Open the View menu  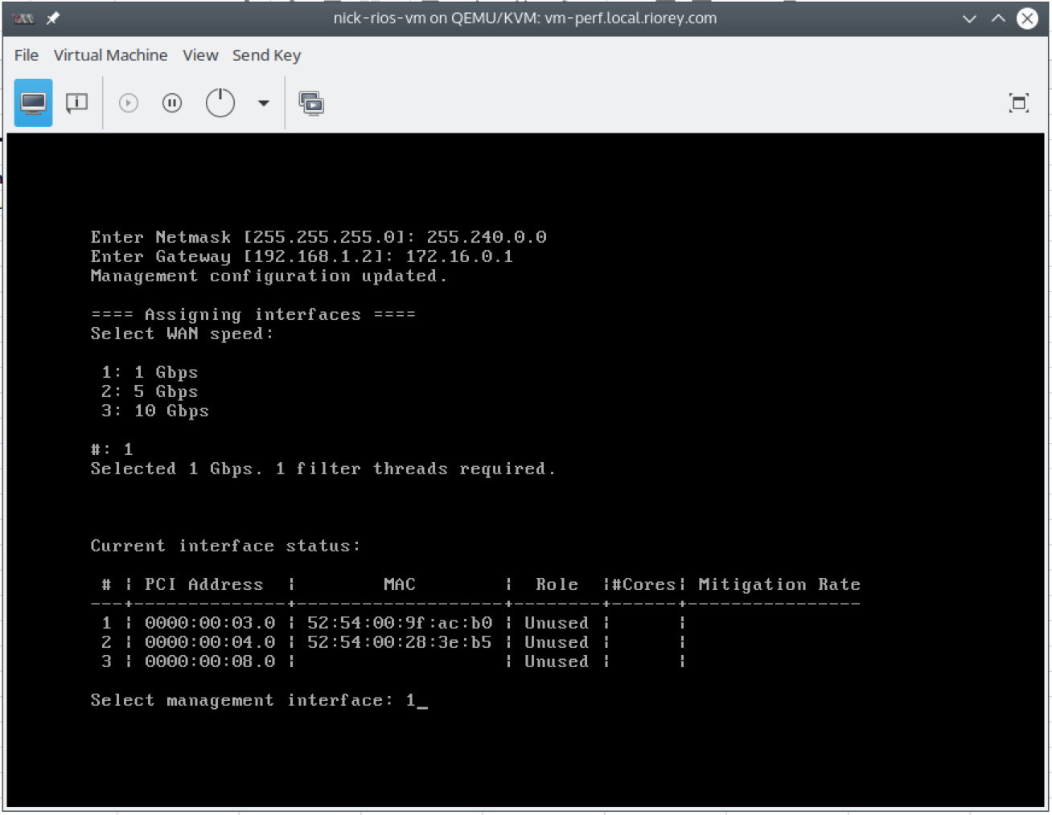pyautogui.click(x=200, y=55)
